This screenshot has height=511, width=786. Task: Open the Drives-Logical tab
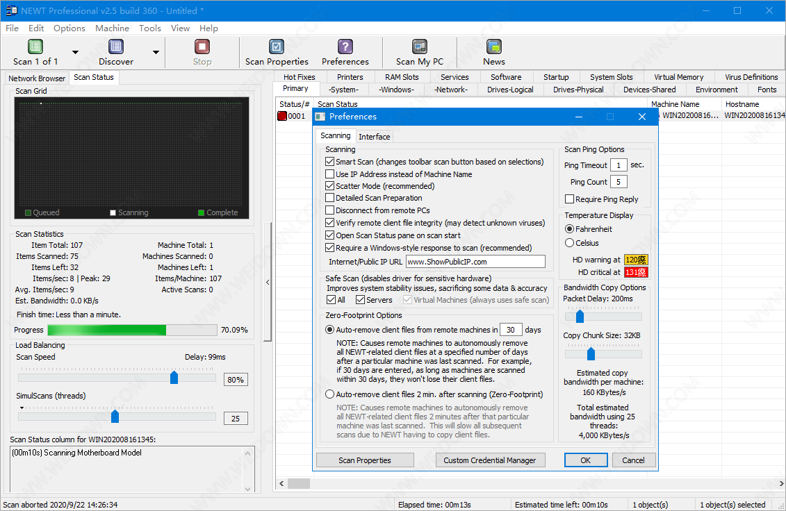click(x=510, y=90)
